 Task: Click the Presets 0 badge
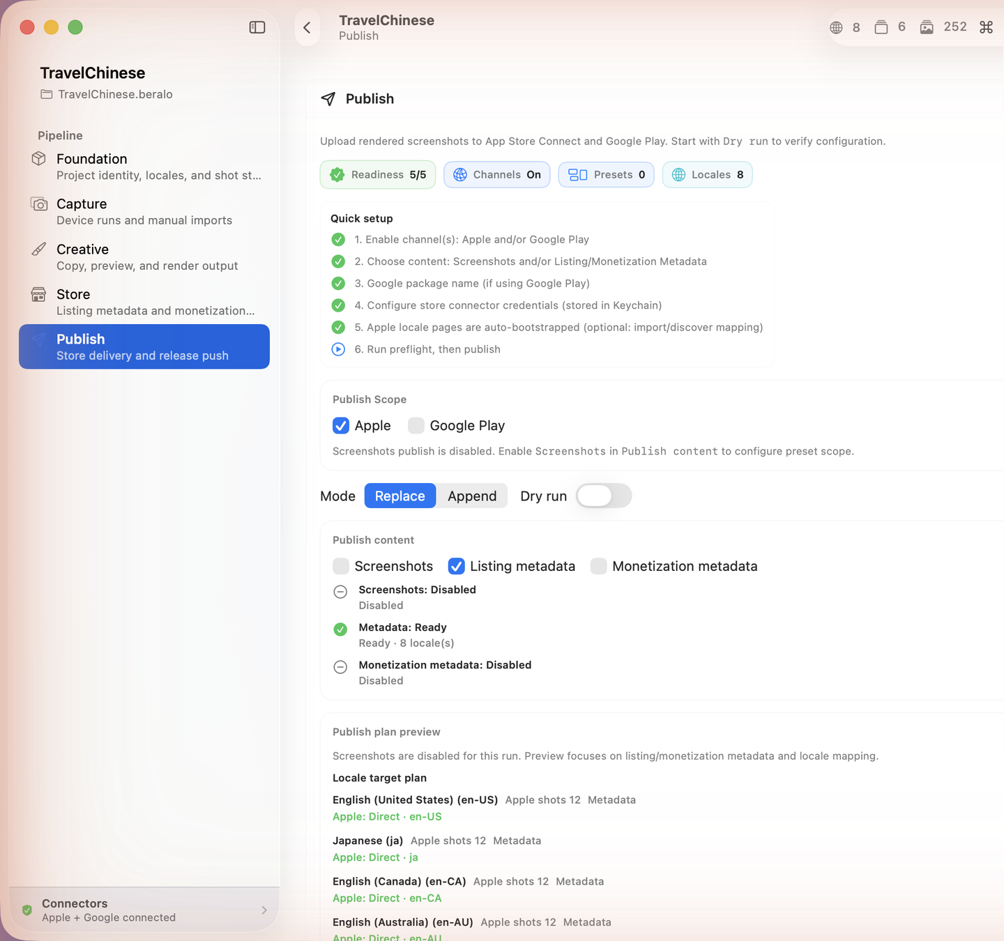pos(607,175)
